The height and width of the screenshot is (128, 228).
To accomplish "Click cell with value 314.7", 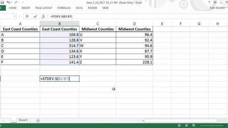I will [x=59, y=46].
